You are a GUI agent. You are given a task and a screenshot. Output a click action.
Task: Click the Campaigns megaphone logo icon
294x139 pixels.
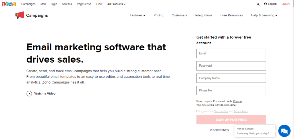(20, 15)
